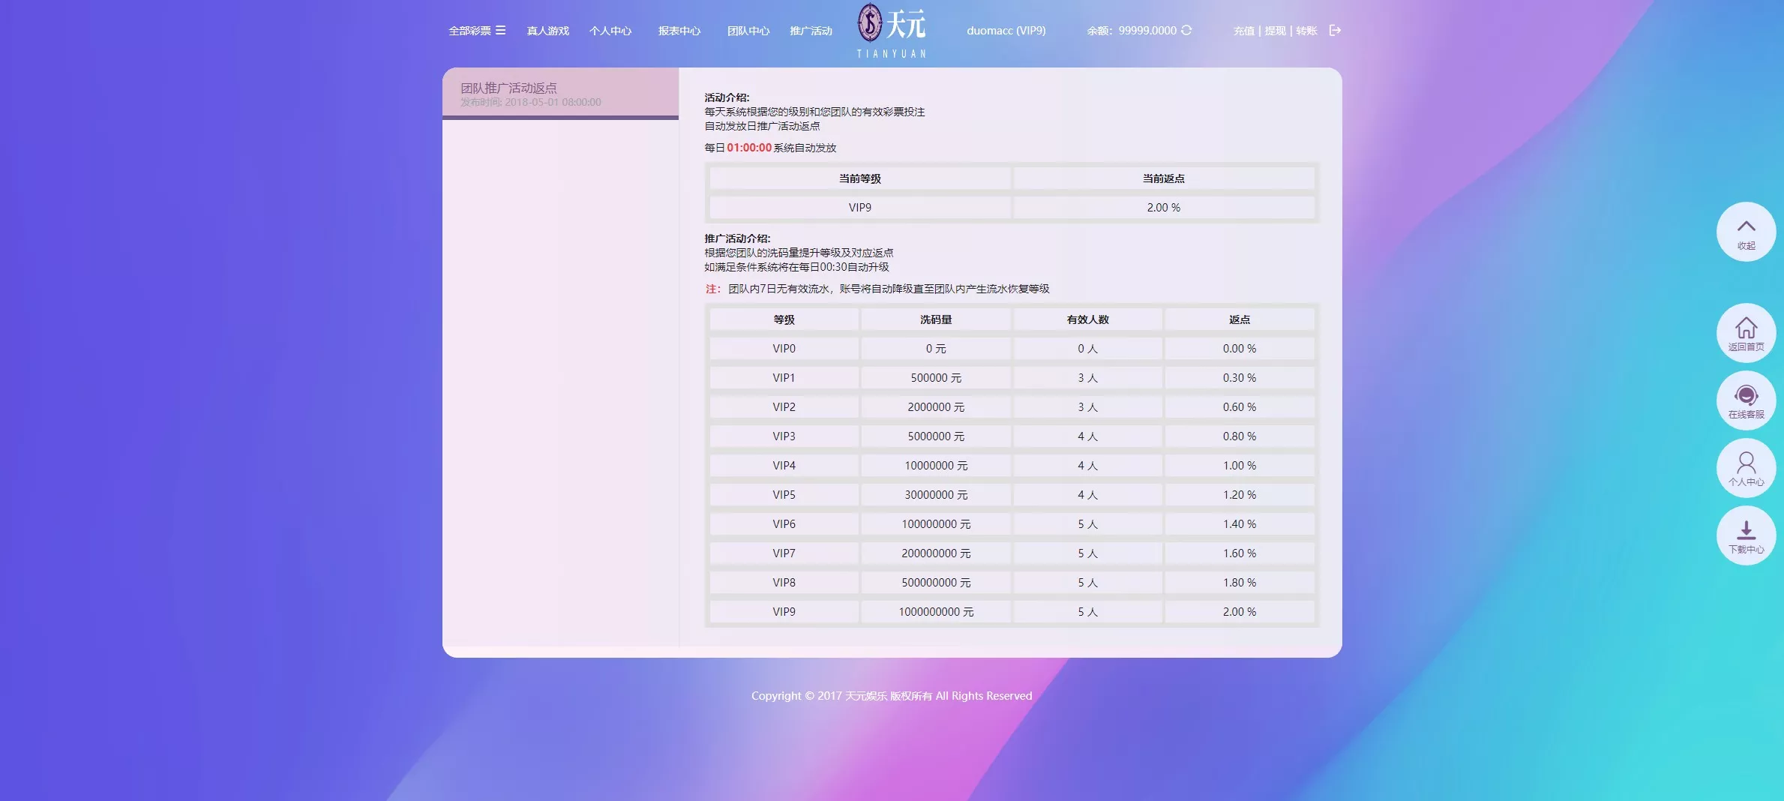Open the 充值 recharge link
This screenshot has width=1784, height=801.
[x=1243, y=31]
